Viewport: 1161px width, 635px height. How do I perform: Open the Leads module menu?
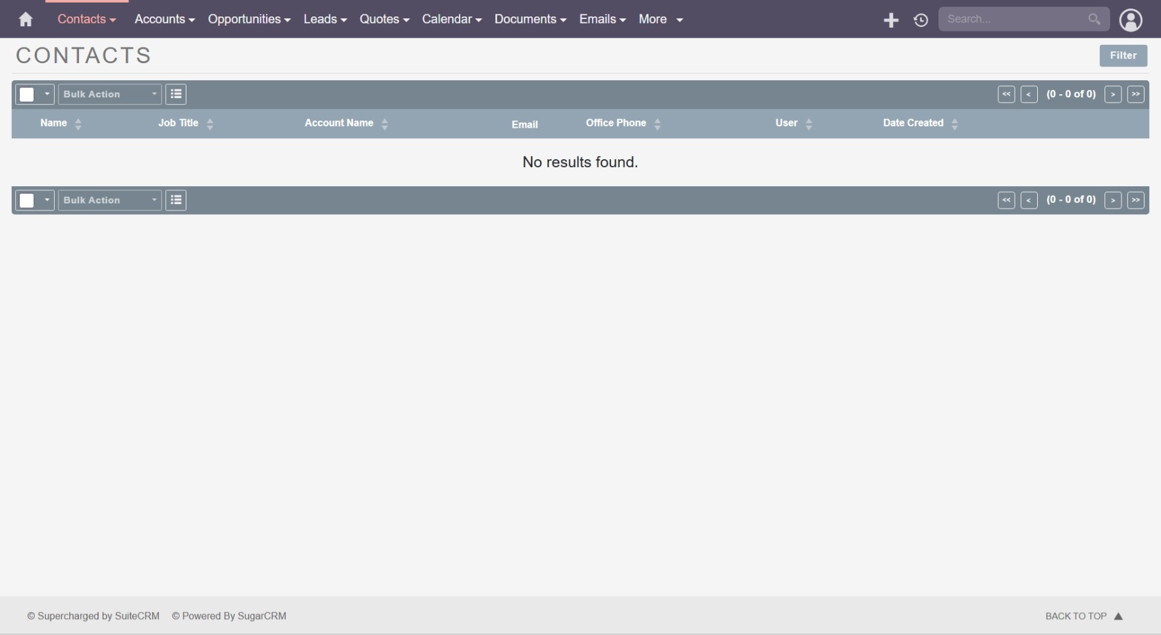[325, 19]
